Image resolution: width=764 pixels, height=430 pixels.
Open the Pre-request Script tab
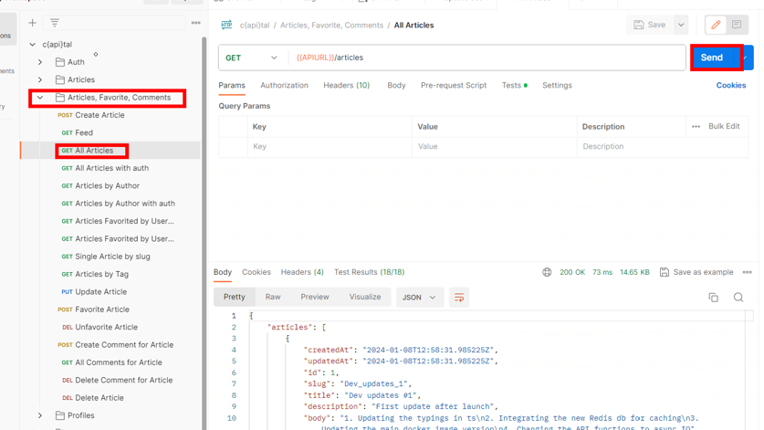[x=454, y=85]
